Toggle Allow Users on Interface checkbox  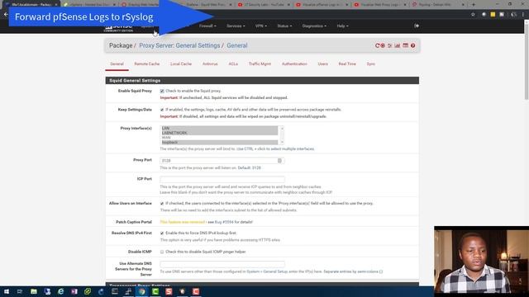162,204
